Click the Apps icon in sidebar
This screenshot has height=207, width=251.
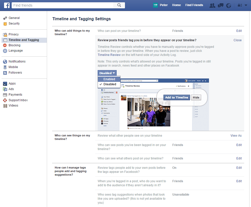coord(5,84)
